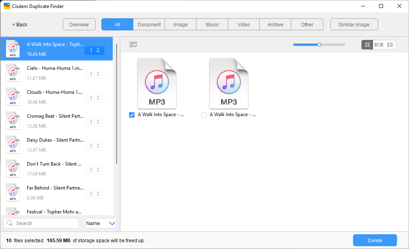Image resolution: width=409 pixels, height=249 pixels.
Task: Switch to the Image tab
Action: click(181, 24)
